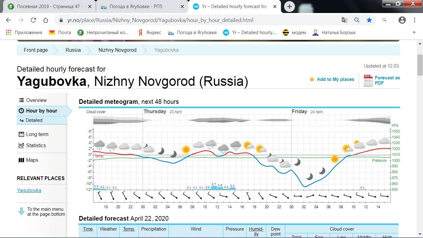Select Overview in the left sidebar
423x238 pixels.
pyautogui.click(x=36, y=100)
